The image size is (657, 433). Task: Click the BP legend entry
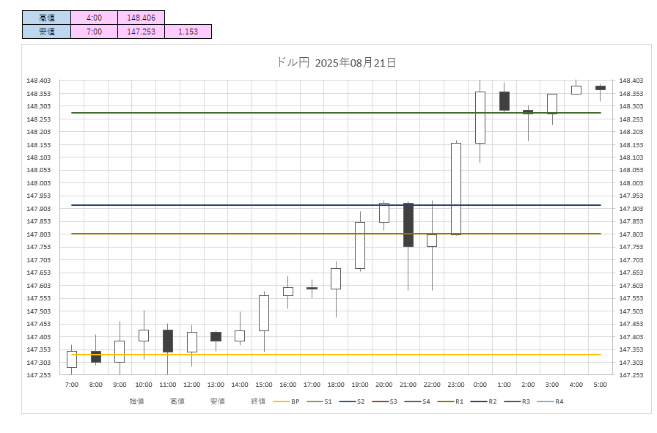tap(287, 401)
